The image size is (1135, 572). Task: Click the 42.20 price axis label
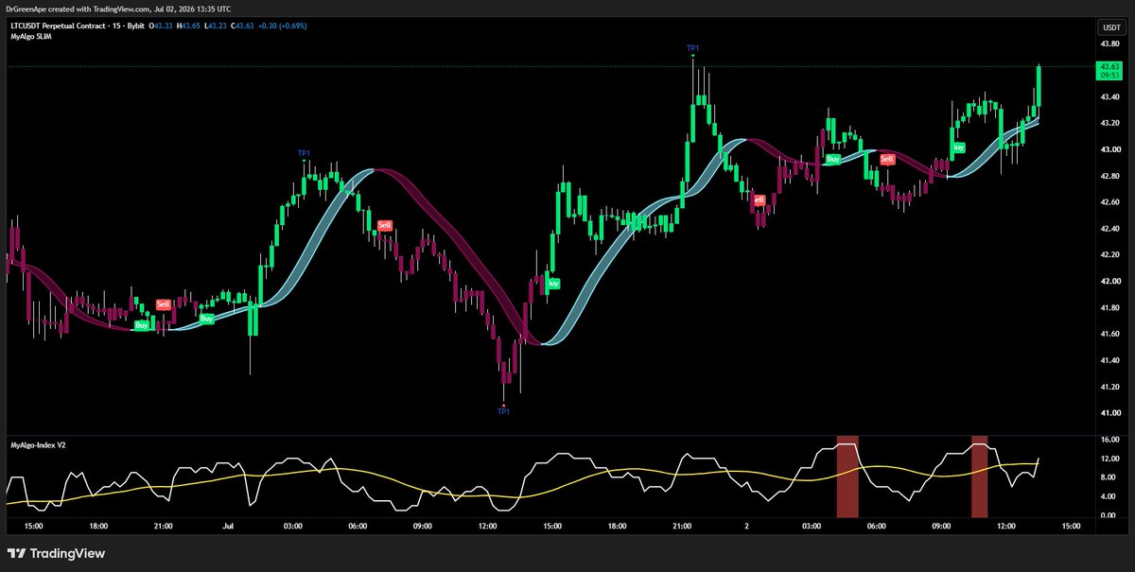click(x=1109, y=255)
